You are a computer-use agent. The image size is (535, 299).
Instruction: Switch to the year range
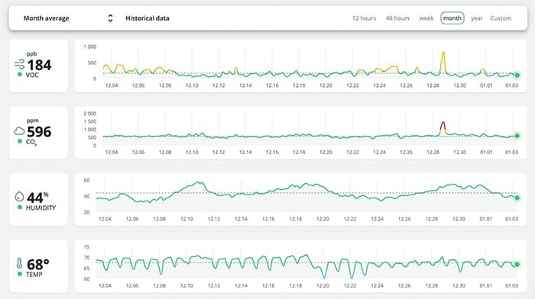pos(477,18)
